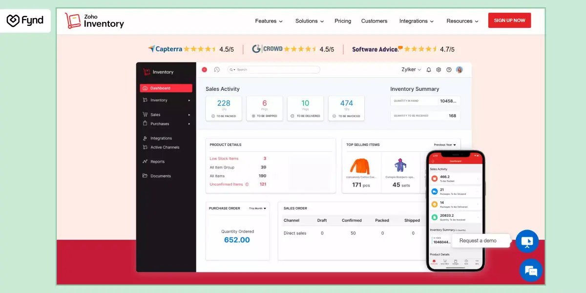Screen dimensions: 586x293
Task: Click the Quantity Ordered 652.00 value
Action: coord(237,240)
